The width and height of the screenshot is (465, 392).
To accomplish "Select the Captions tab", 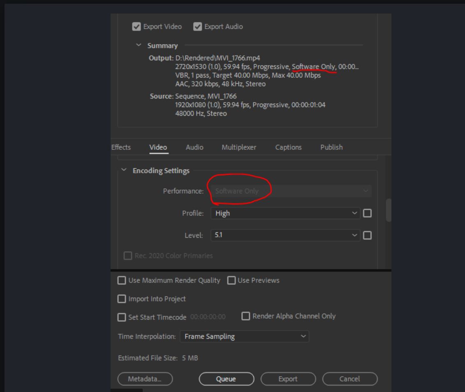I will [x=288, y=147].
